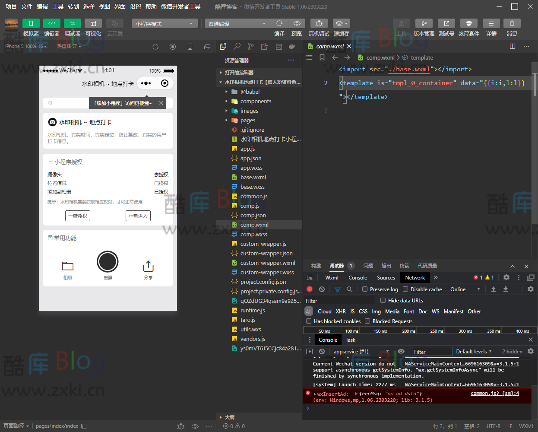The width and height of the screenshot is (538, 432).
Task: Click the 详情 details toolbar icon
Action: tap(491, 23)
